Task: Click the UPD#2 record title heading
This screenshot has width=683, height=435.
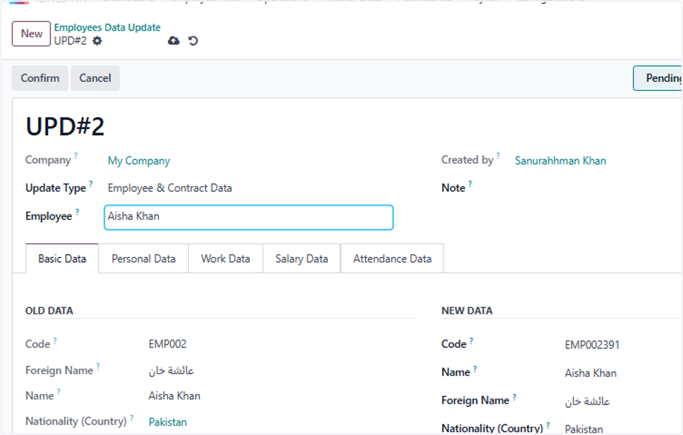Action: click(x=65, y=127)
